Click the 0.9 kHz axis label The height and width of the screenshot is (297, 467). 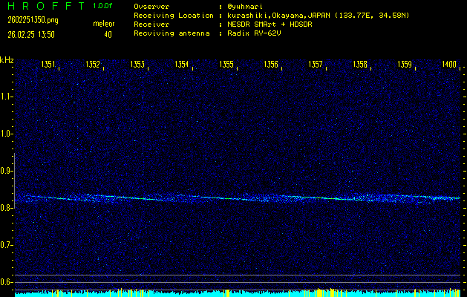click(x=7, y=171)
